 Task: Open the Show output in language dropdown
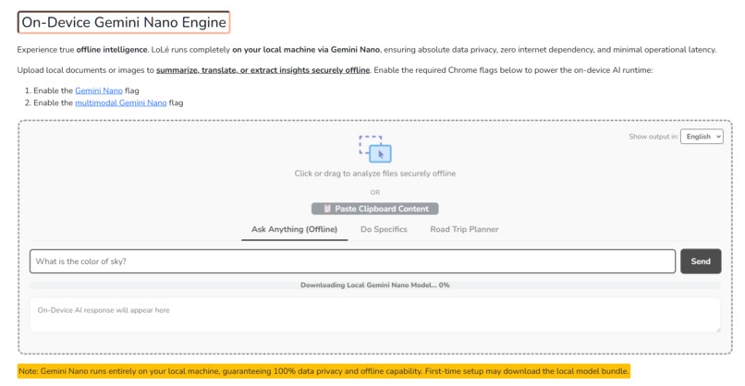click(702, 137)
